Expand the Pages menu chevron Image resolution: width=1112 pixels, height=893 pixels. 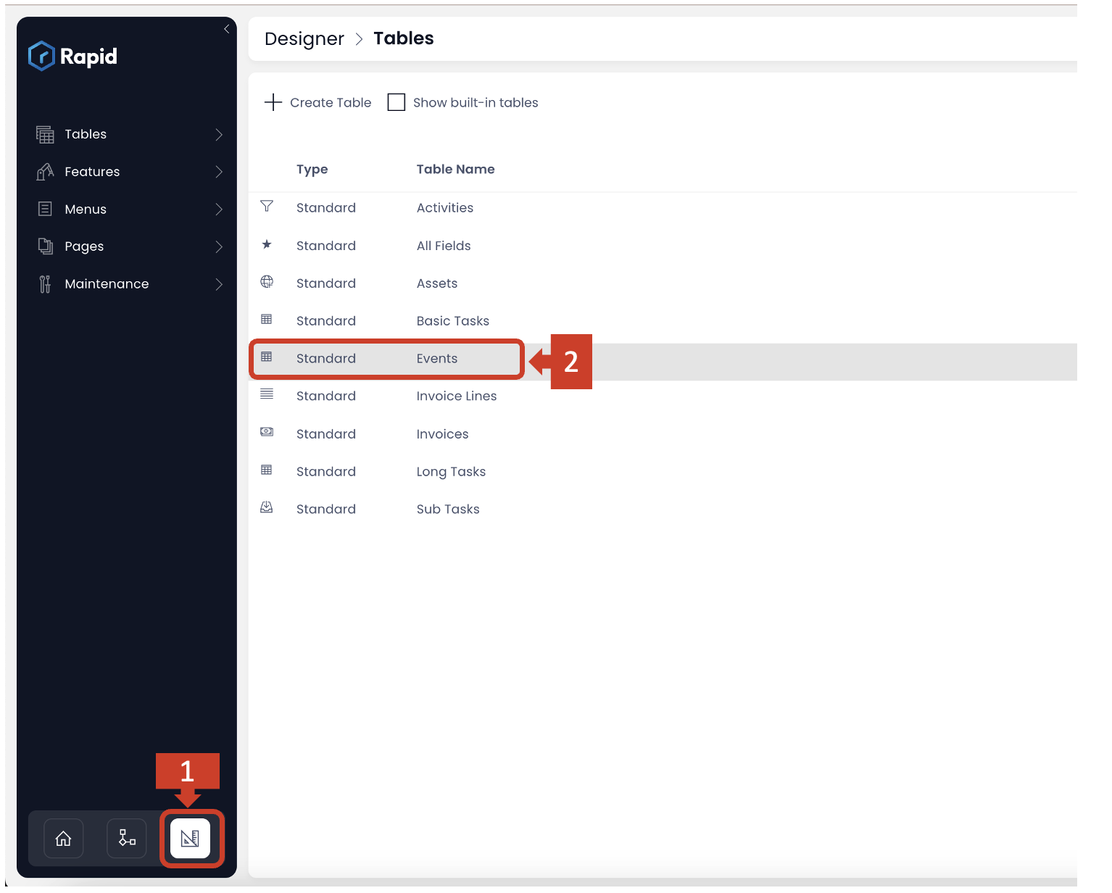(x=219, y=246)
